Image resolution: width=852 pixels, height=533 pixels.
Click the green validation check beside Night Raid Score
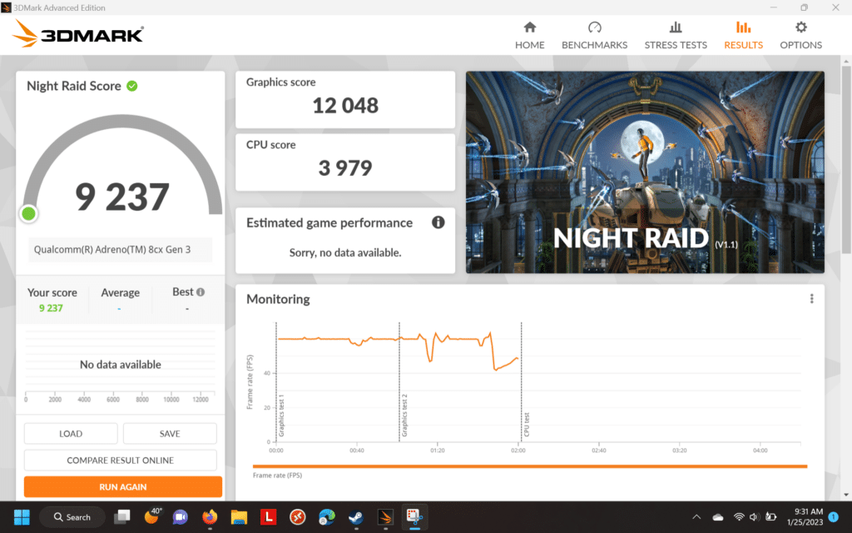(132, 86)
